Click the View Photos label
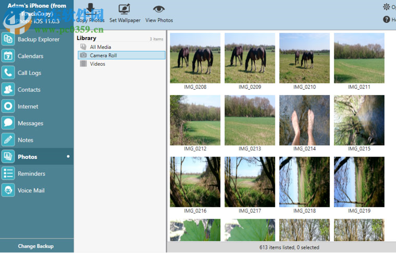Screen dimensions: 396x253 click(x=159, y=20)
